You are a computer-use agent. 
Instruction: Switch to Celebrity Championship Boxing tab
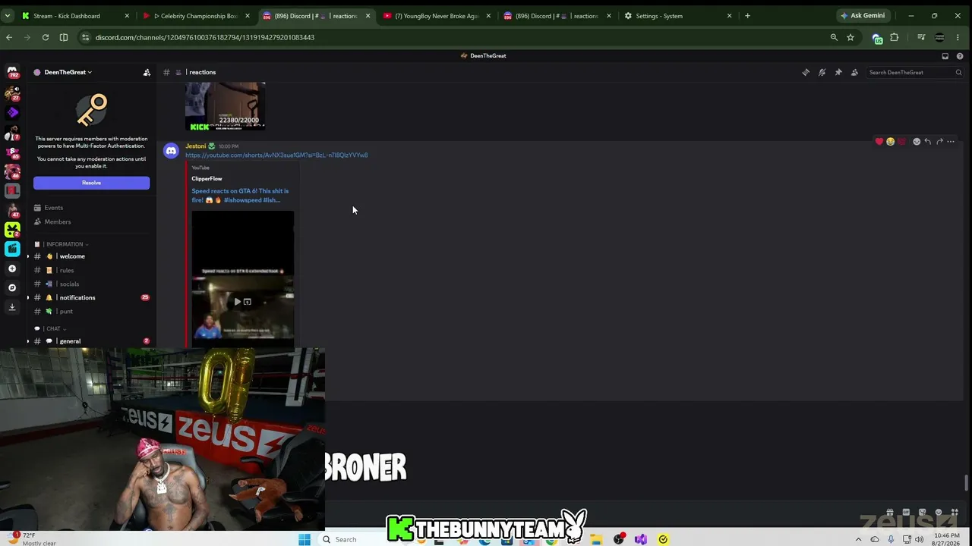click(195, 15)
